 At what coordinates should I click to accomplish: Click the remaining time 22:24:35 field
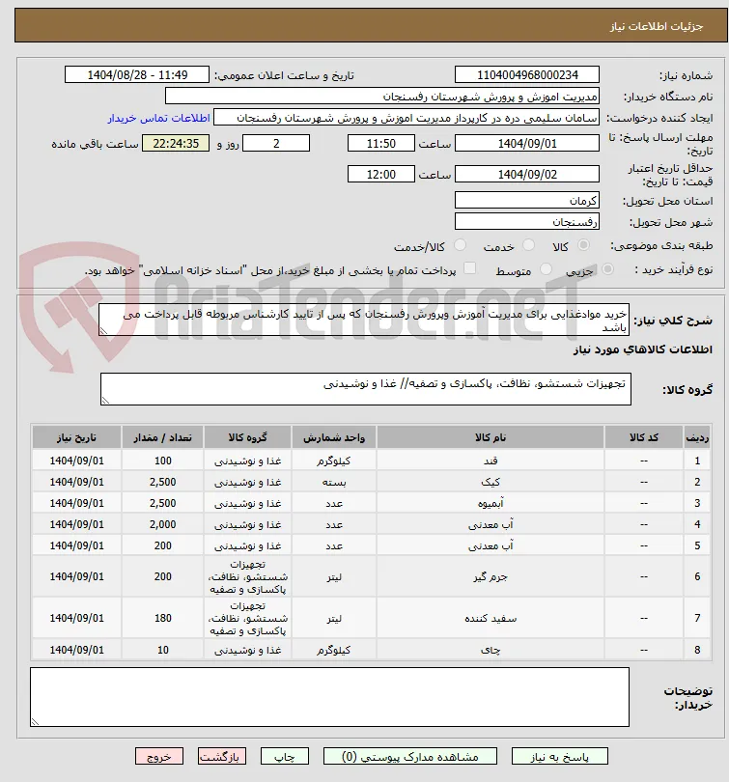point(176,144)
